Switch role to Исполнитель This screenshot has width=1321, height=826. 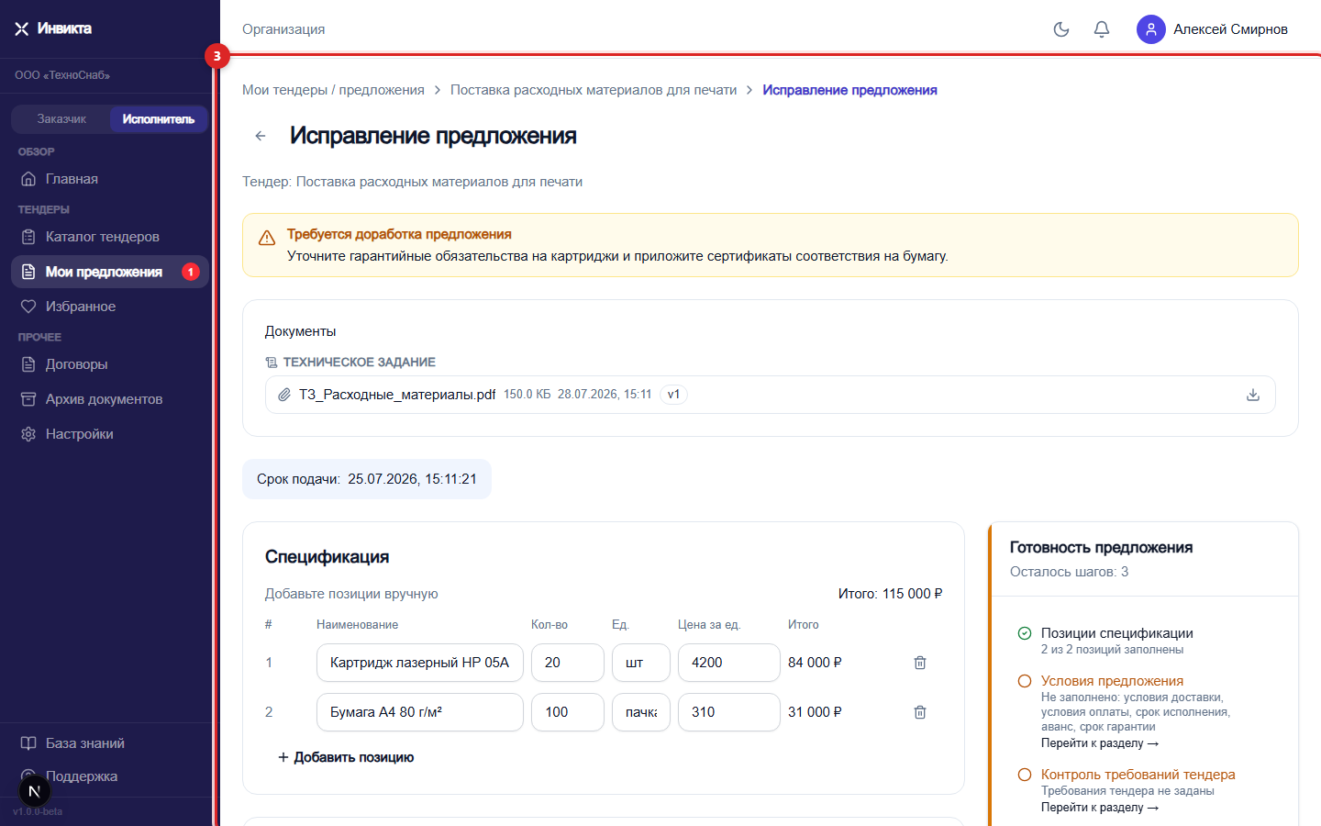pos(159,119)
